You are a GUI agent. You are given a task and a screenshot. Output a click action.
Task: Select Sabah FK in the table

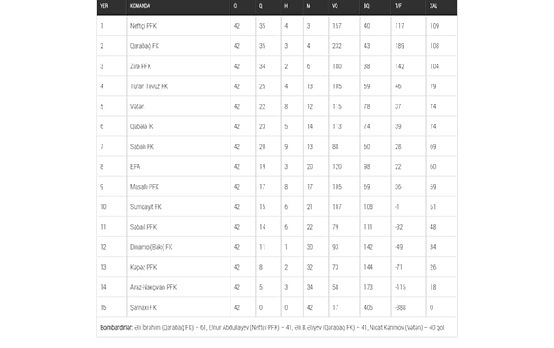tap(142, 146)
